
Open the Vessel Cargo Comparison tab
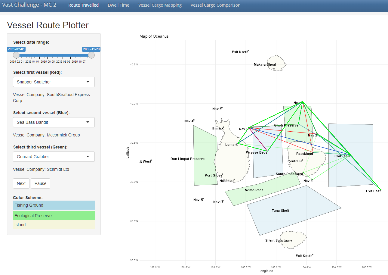click(x=215, y=5)
